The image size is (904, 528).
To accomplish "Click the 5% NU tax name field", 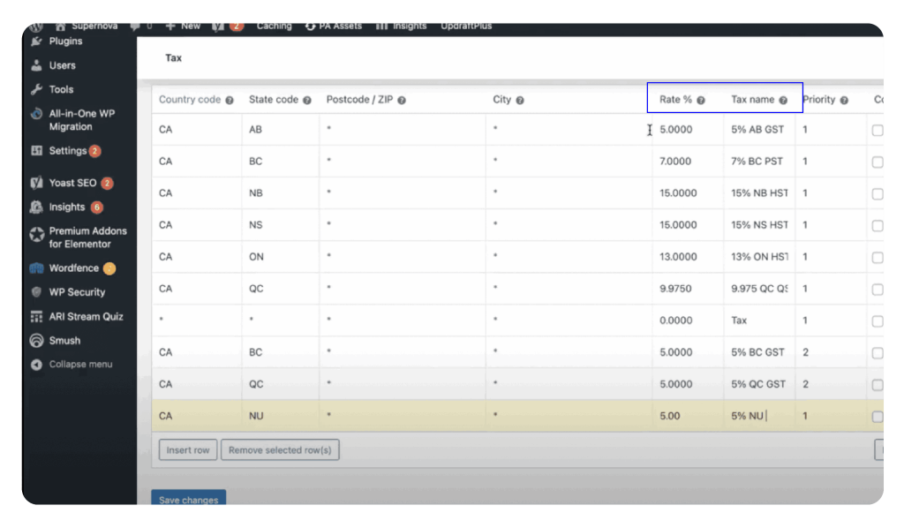I will pos(758,416).
